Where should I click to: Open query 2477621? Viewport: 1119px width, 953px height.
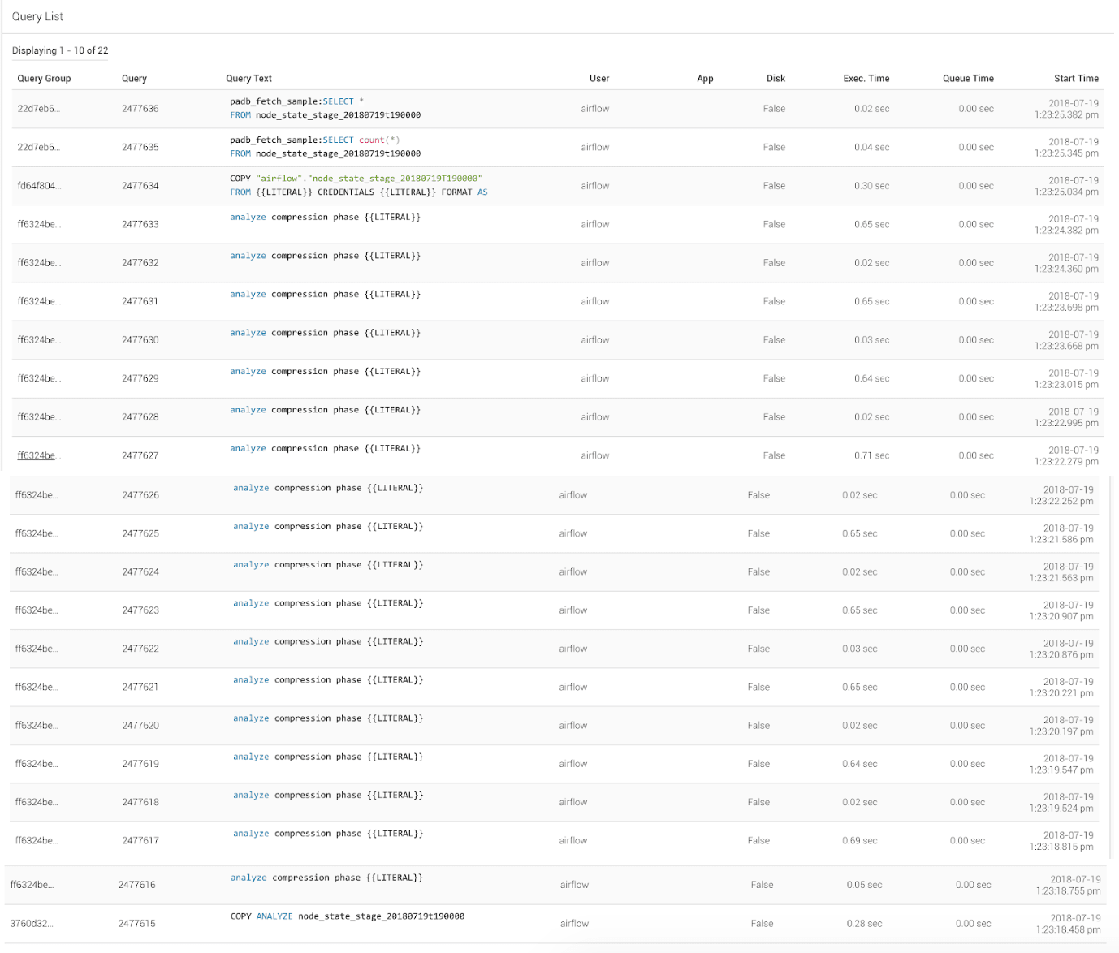coord(140,688)
